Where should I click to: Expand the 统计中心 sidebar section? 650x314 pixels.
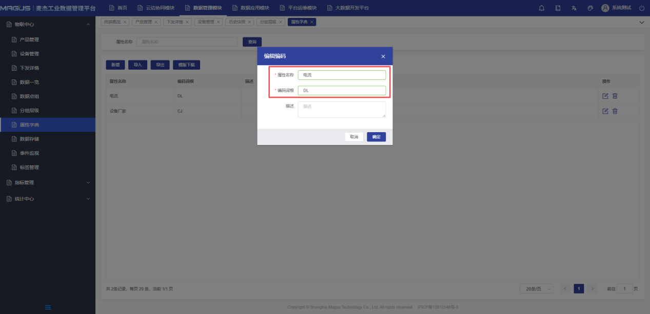pyautogui.click(x=47, y=199)
